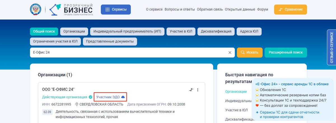This screenshot has height=123, width=336.
Task: Click the location pin icon by СВЕРДЛОВСКАЯ ОБЛАСТЬ
Action: (x=77, y=104)
